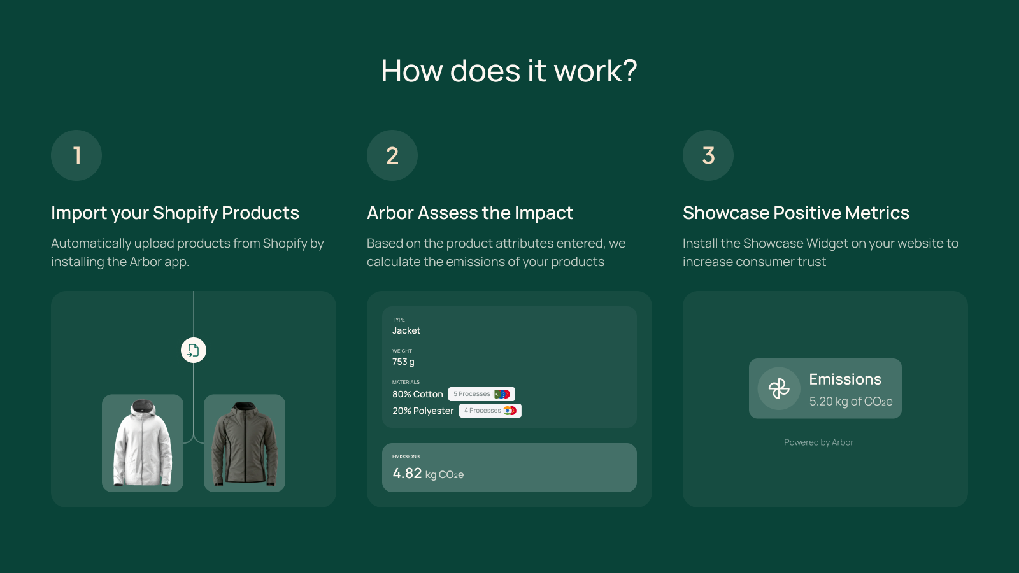Click the Arbor pinwheel logo in Emissions widget
Image resolution: width=1019 pixels, height=573 pixels.
(x=779, y=388)
